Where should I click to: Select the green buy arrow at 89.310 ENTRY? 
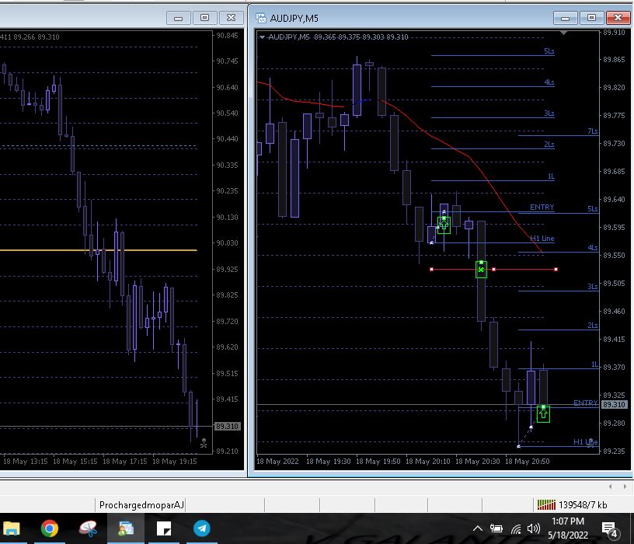point(543,413)
